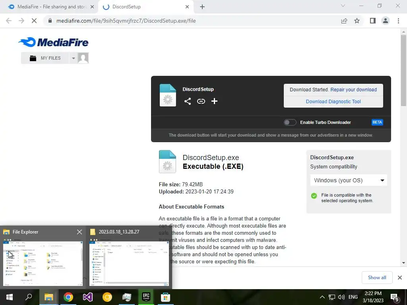Image resolution: width=407 pixels, height=305 pixels.
Task: Close the File Explorer preview
Action: tap(79, 232)
